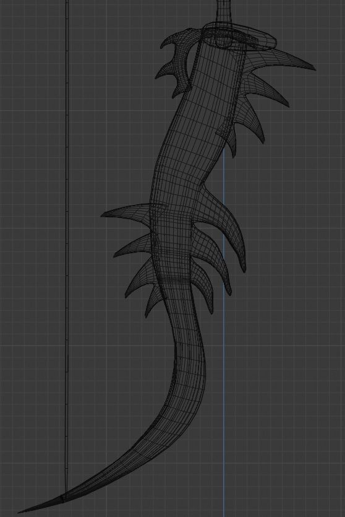Select the thin vertical line object at left

coord(67,247)
